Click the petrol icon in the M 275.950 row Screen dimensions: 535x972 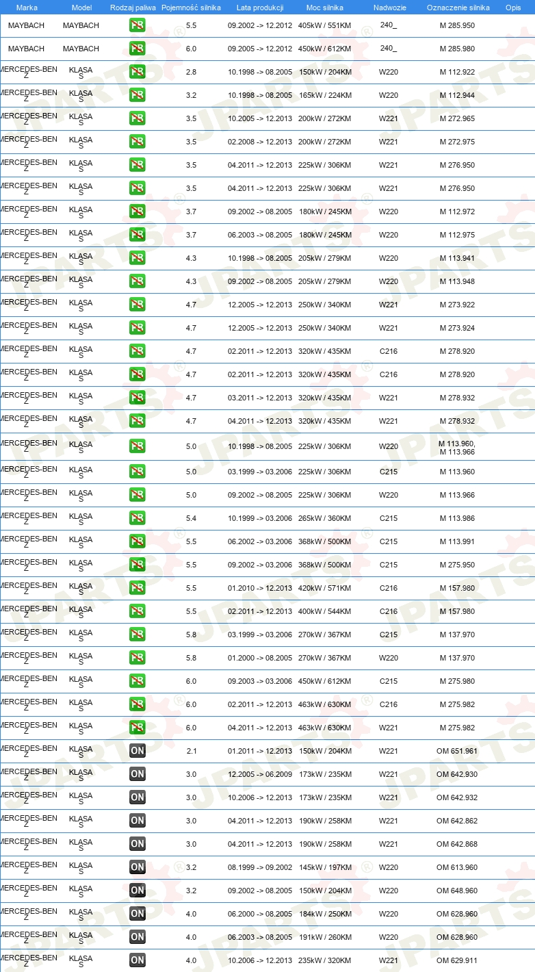(x=138, y=565)
